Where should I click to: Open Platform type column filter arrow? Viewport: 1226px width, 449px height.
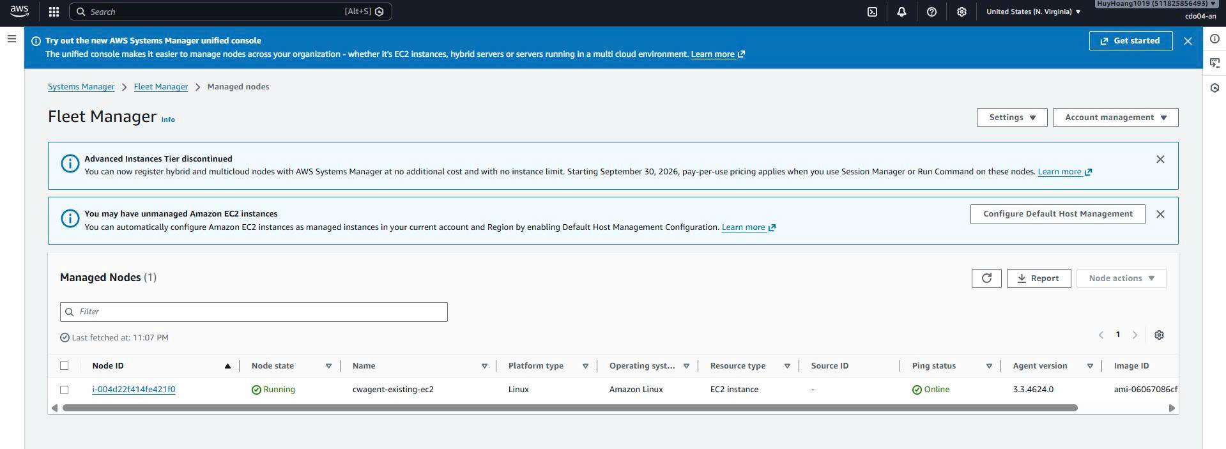pos(585,366)
